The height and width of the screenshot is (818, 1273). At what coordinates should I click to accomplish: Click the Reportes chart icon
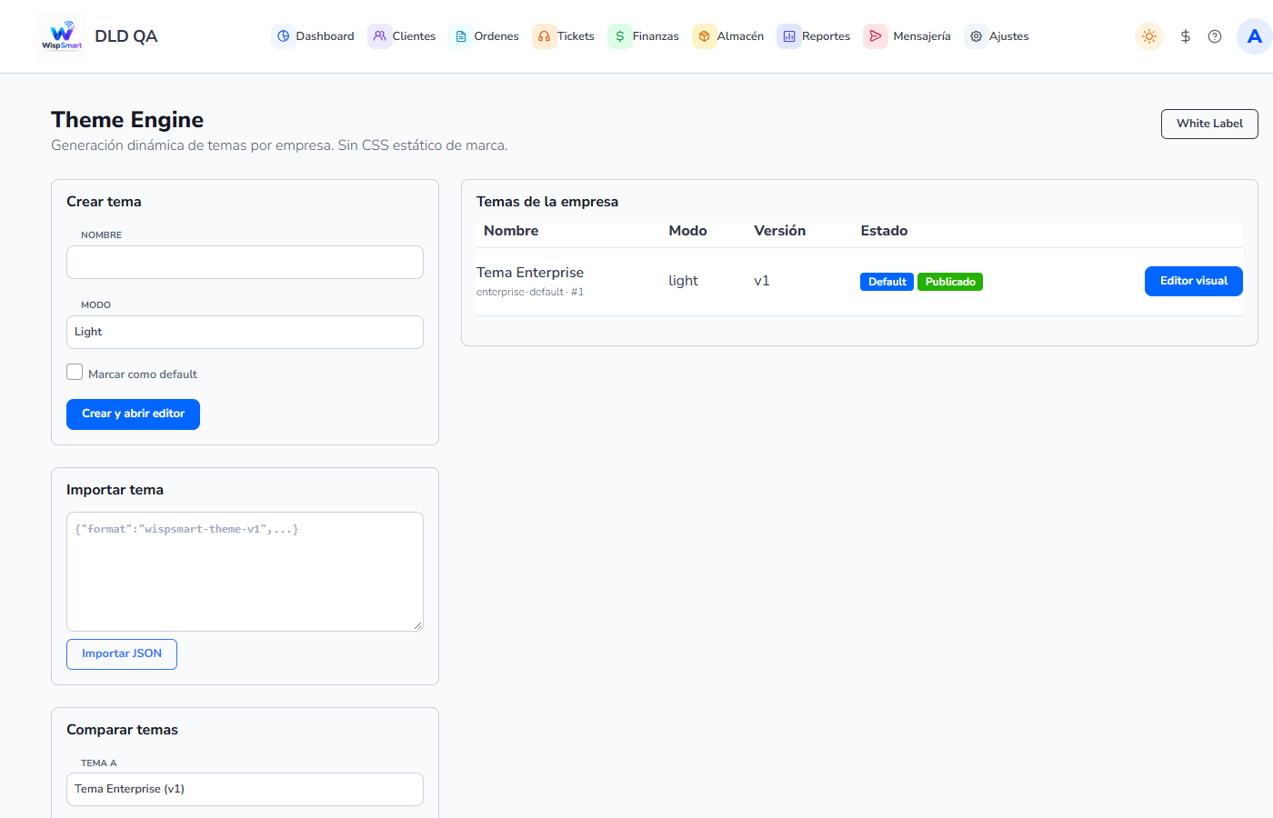[x=788, y=36]
